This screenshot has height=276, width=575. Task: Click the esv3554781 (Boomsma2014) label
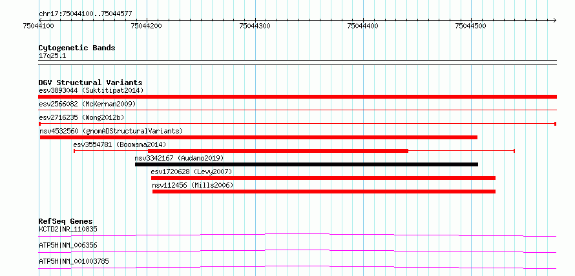pyautogui.click(x=120, y=144)
